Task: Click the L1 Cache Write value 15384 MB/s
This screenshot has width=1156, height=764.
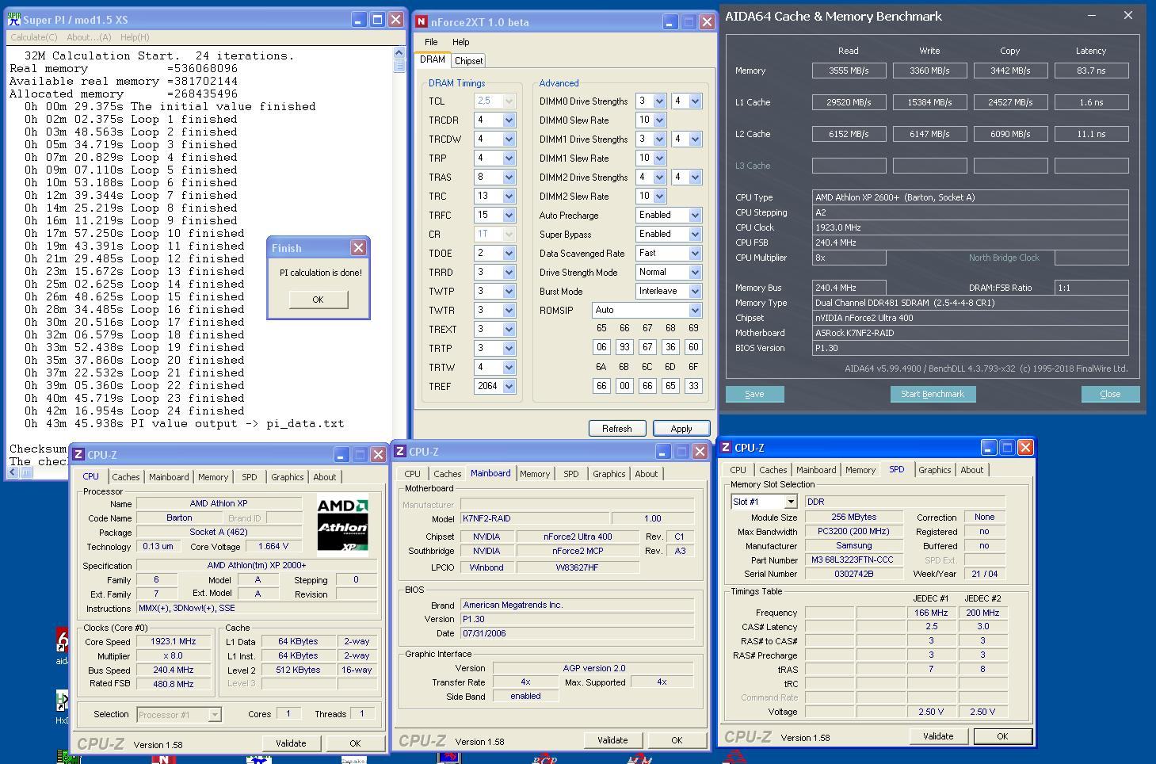Action: pyautogui.click(x=929, y=102)
